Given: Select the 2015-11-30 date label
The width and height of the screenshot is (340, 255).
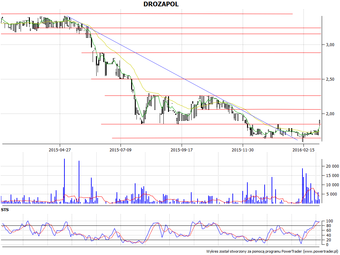Looking at the screenshot, I should pos(242,150).
